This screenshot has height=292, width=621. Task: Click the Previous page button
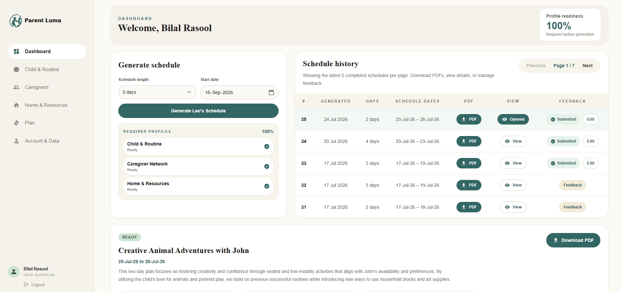point(536,66)
